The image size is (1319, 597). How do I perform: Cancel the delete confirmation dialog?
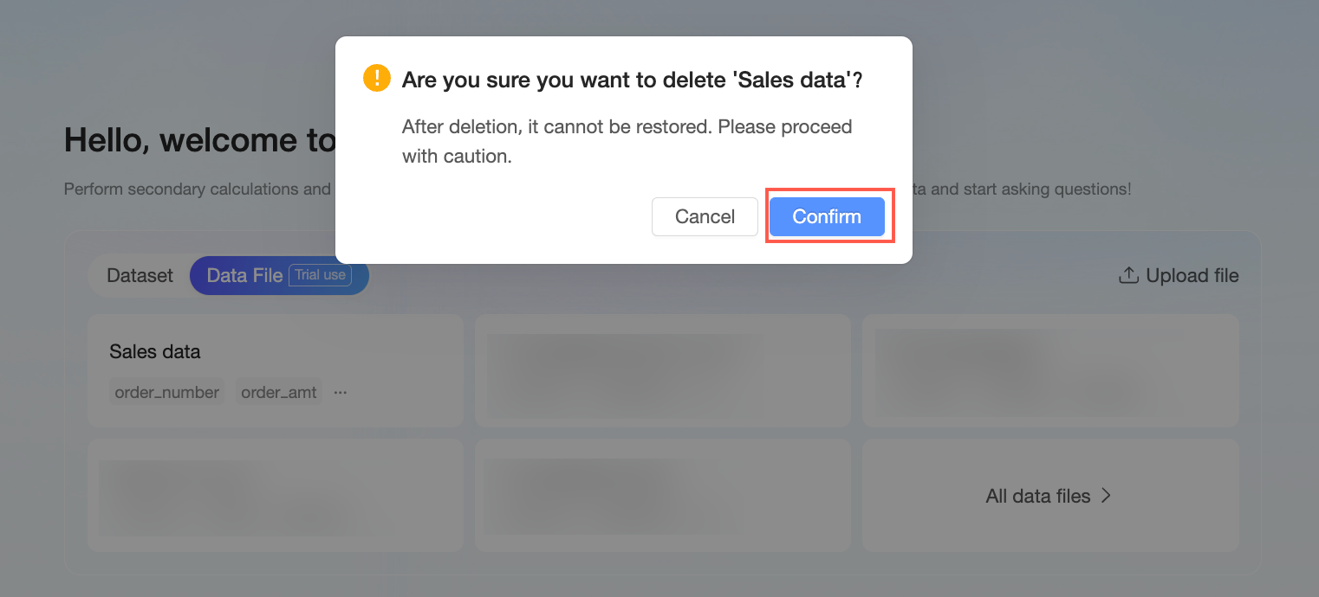pos(705,216)
